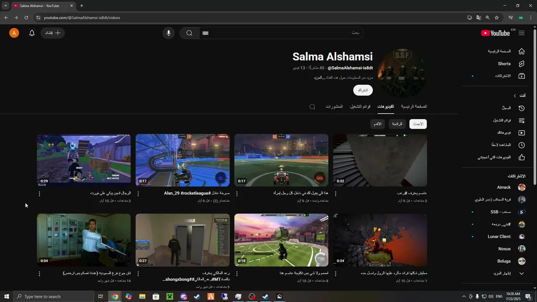This screenshot has width=537, height=302.
Task: Click the Chrome zoom magnifier icon in address bar
Action: tap(487, 18)
